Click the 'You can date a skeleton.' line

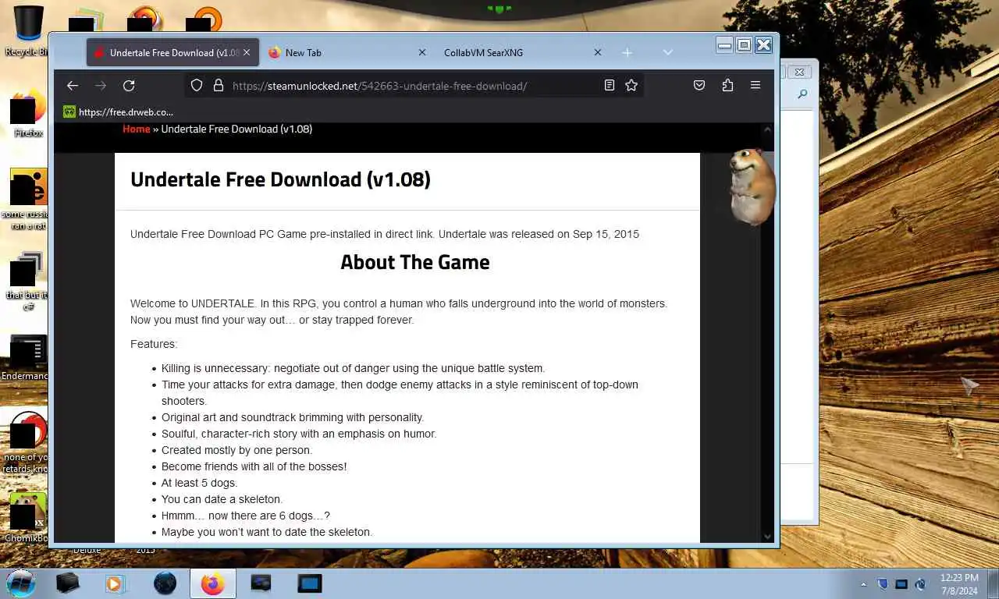[x=222, y=499]
